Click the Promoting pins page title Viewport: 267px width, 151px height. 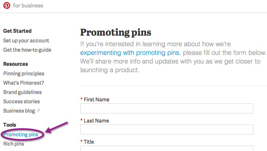click(x=116, y=32)
